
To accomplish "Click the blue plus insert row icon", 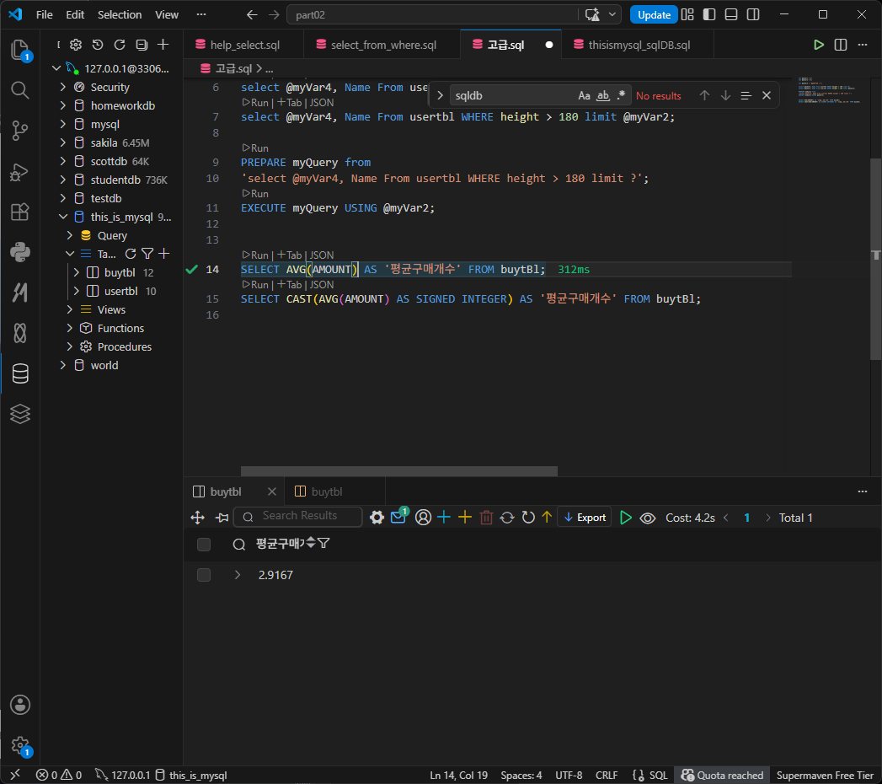I will [444, 518].
